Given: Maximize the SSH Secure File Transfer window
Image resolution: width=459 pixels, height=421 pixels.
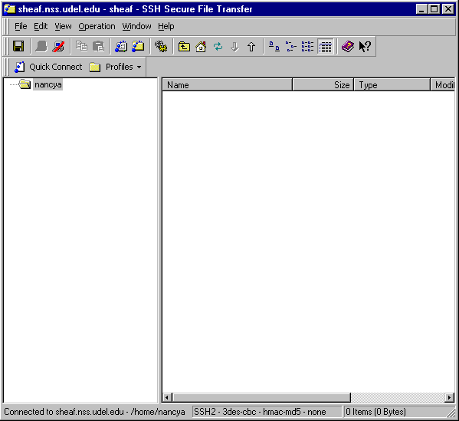Looking at the screenshot, I should click(434, 9).
